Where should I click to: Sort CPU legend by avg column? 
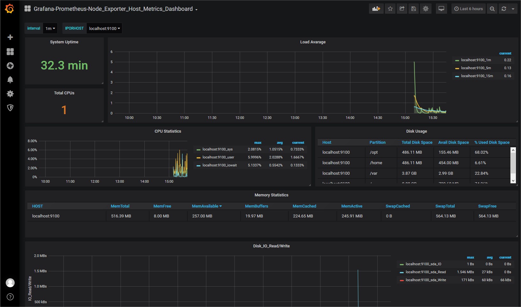[280, 143]
